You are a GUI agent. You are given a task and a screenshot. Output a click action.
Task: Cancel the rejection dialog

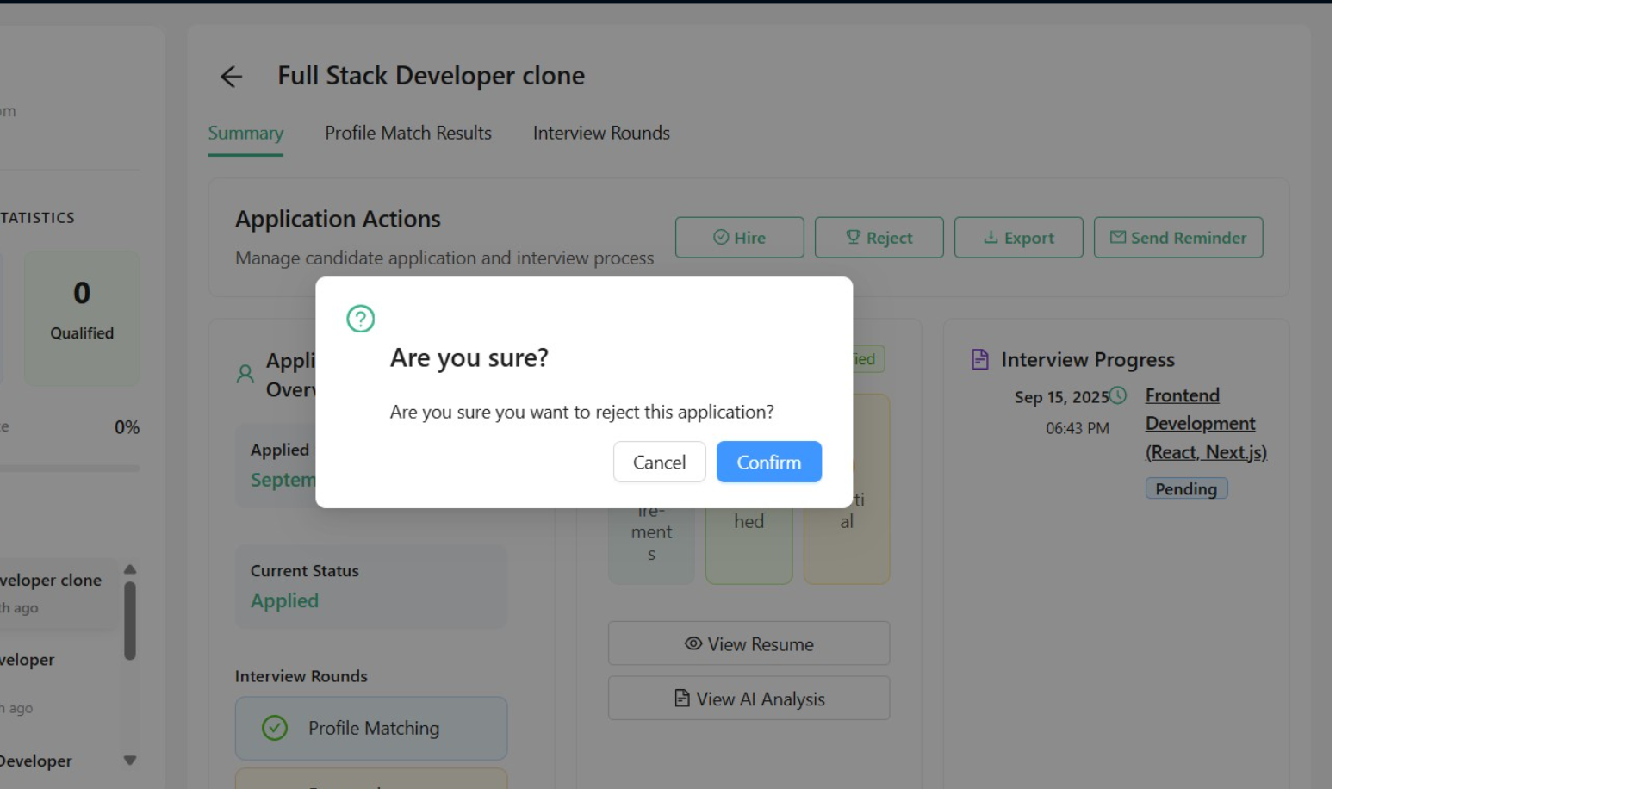(x=659, y=463)
